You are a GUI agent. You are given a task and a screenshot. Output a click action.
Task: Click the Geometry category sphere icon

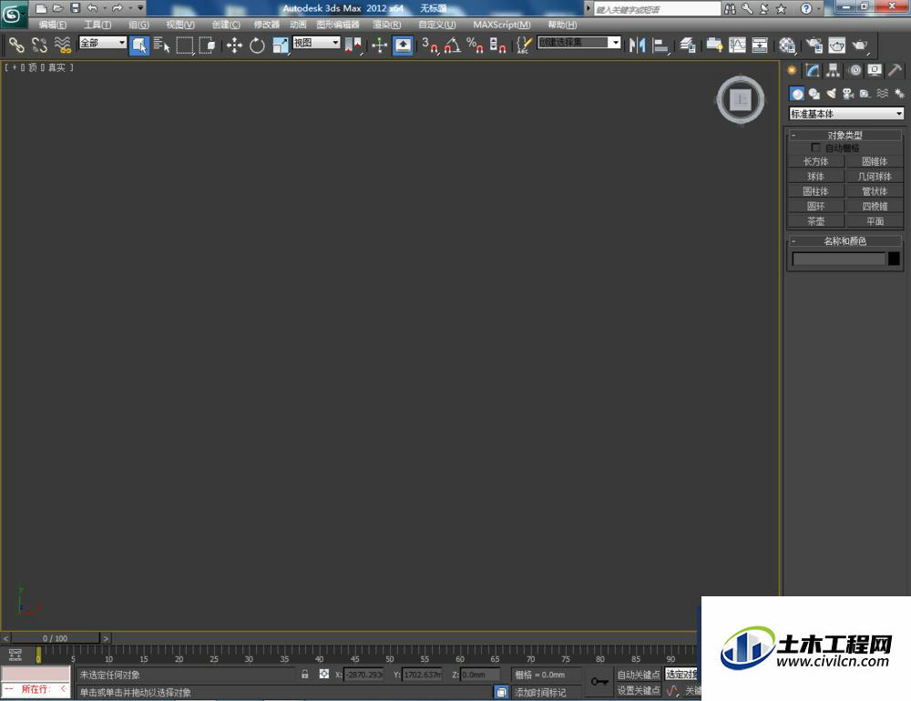coord(797,94)
